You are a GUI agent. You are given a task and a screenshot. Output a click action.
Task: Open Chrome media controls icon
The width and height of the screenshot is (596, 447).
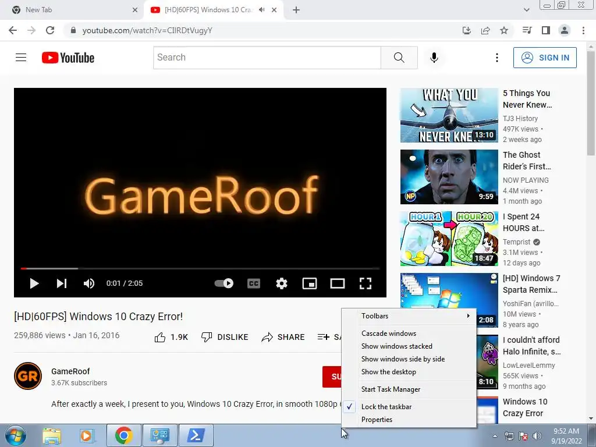pyautogui.click(x=527, y=30)
